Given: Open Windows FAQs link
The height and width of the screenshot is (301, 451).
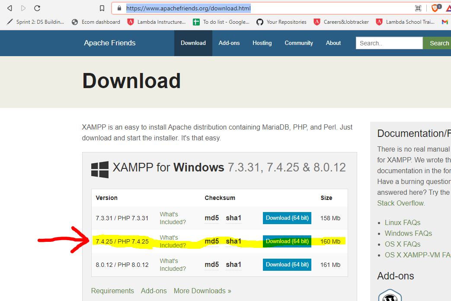Looking at the screenshot, I should (x=409, y=233).
